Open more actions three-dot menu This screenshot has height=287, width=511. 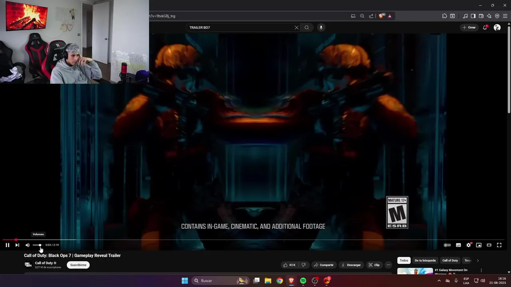[388, 265]
